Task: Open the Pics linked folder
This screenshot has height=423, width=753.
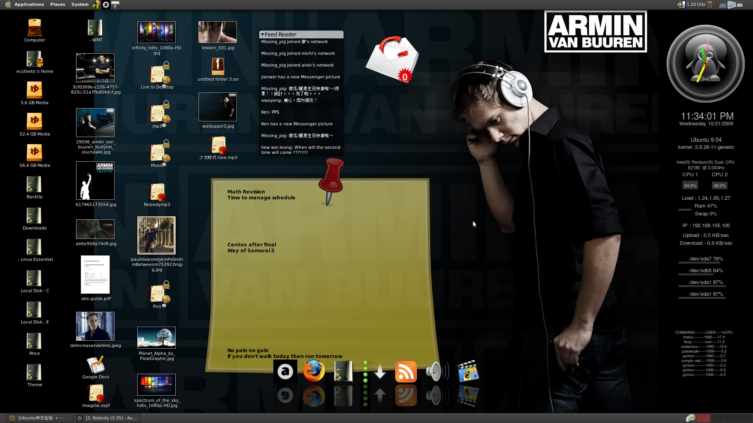Action: (158, 293)
